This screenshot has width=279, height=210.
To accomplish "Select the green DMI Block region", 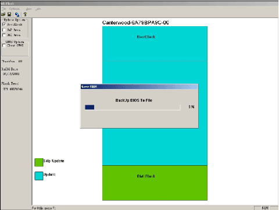I will click(155, 183).
